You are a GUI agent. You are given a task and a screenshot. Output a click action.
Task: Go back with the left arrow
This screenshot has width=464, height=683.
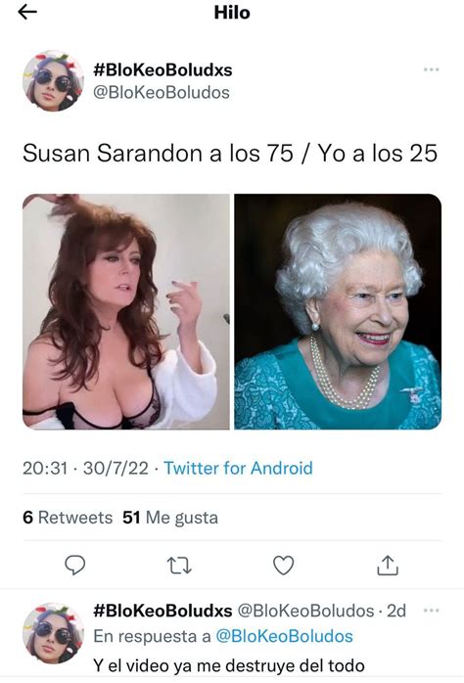click(27, 12)
